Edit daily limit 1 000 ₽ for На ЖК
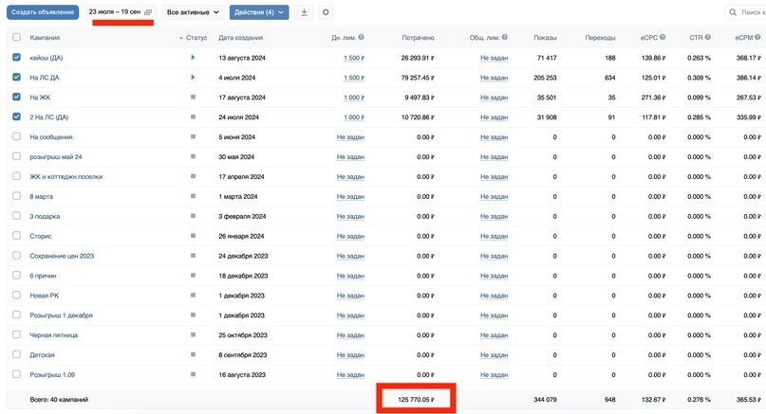The height and width of the screenshot is (414, 766). pos(354,98)
